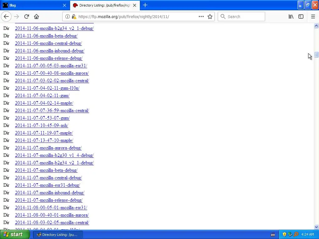Click the forward arrow navigation button
The image size is (319, 239).
pos(17,17)
